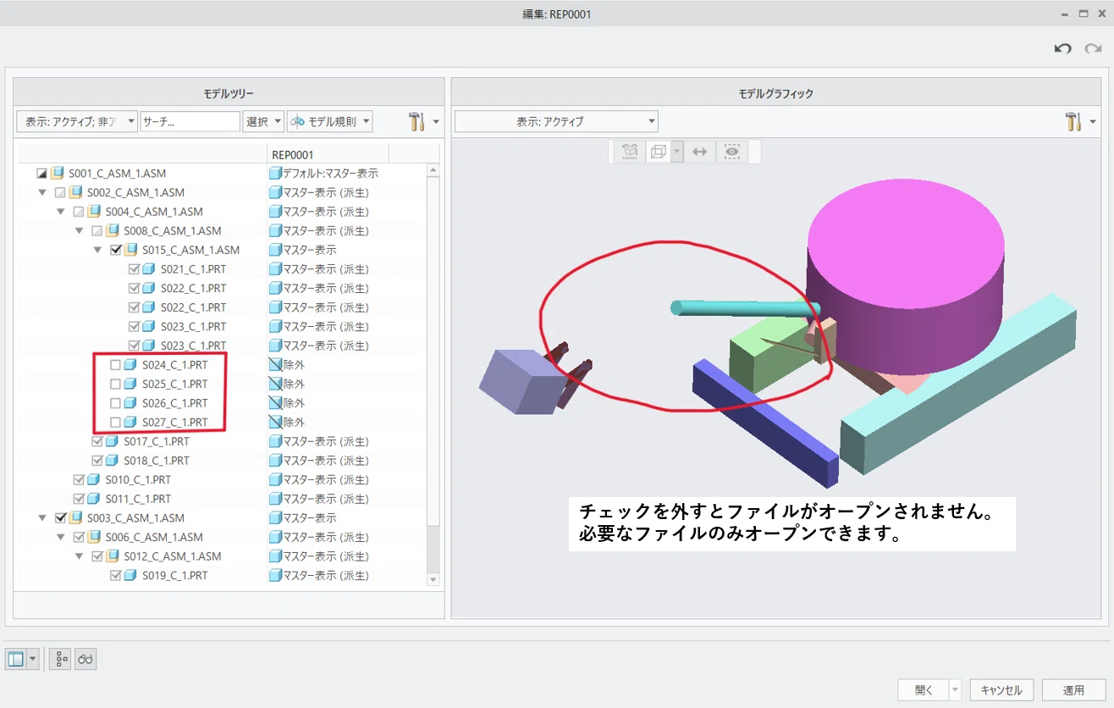1114x708 pixels.
Task: Click the assembly icon beside S003_C_ASM_1.ASM
Action: coord(75,518)
